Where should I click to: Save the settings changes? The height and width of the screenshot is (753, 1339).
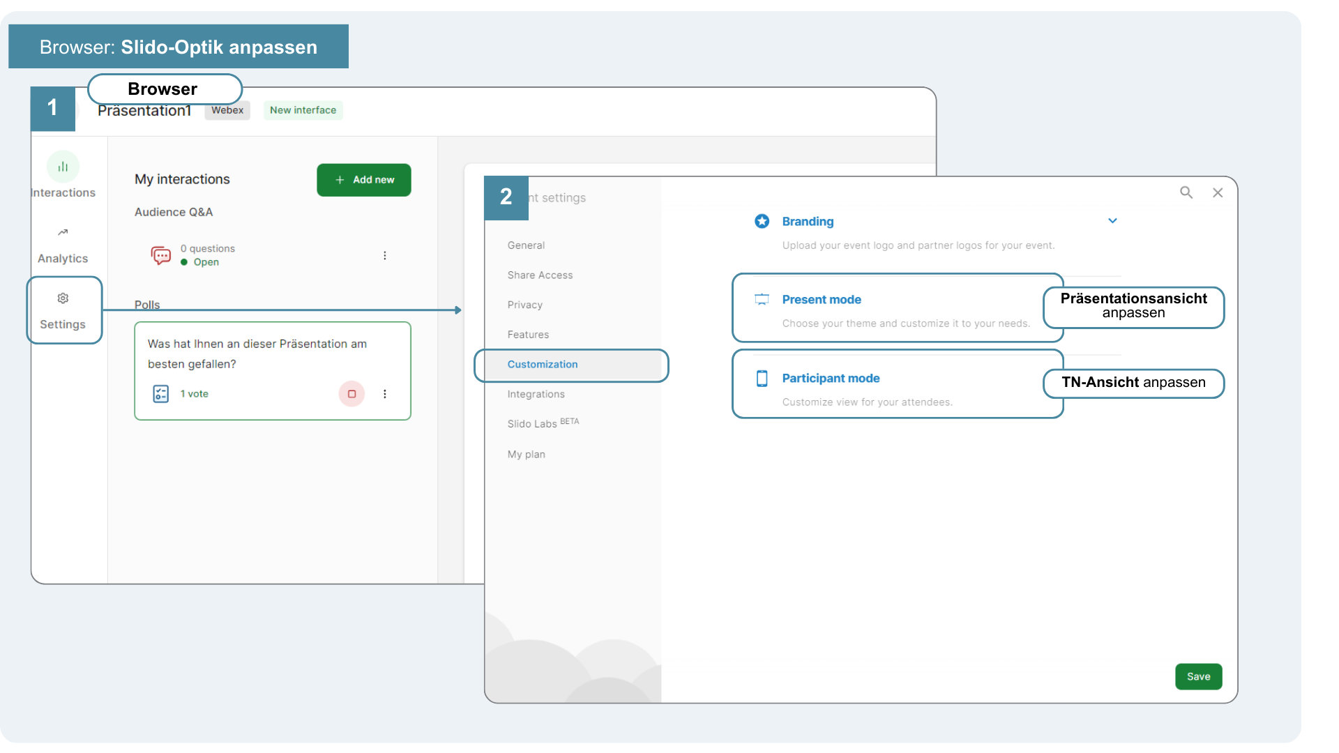tap(1199, 676)
